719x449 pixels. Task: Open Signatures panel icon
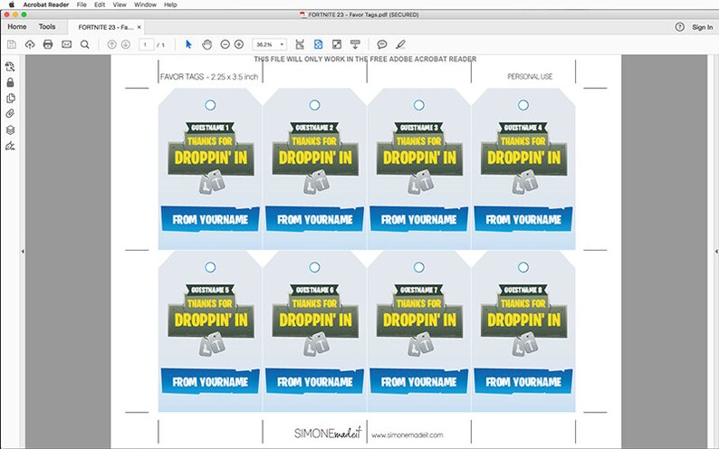(x=10, y=146)
